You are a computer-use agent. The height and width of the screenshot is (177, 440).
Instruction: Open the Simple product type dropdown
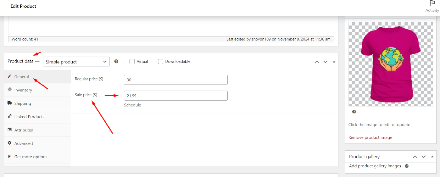[x=76, y=62]
